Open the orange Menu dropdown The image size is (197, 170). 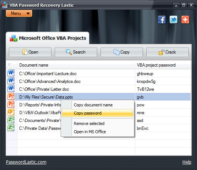[x=19, y=13]
